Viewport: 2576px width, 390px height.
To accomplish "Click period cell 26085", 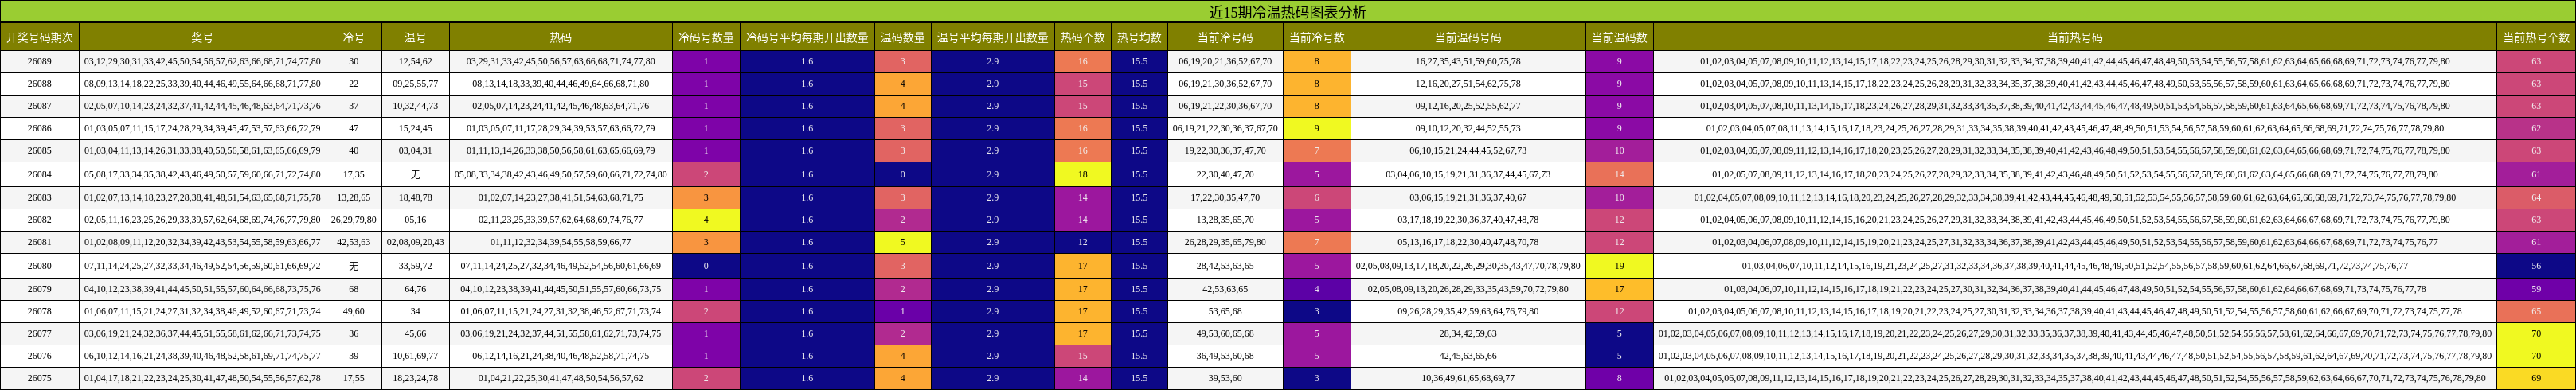I will [x=39, y=151].
